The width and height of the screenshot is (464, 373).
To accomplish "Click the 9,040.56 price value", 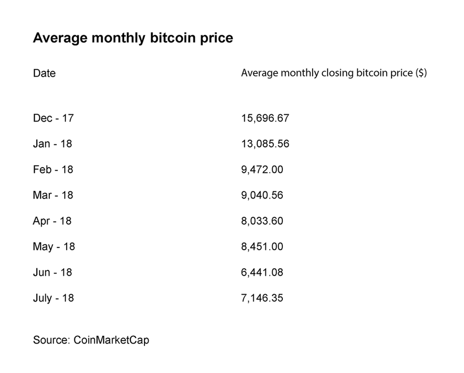I will click(x=262, y=195).
